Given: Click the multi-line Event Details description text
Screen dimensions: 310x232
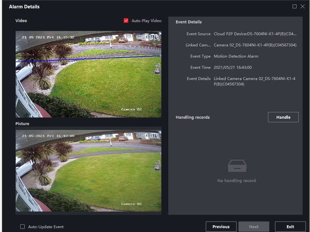Looking at the screenshot, I should [254, 81].
